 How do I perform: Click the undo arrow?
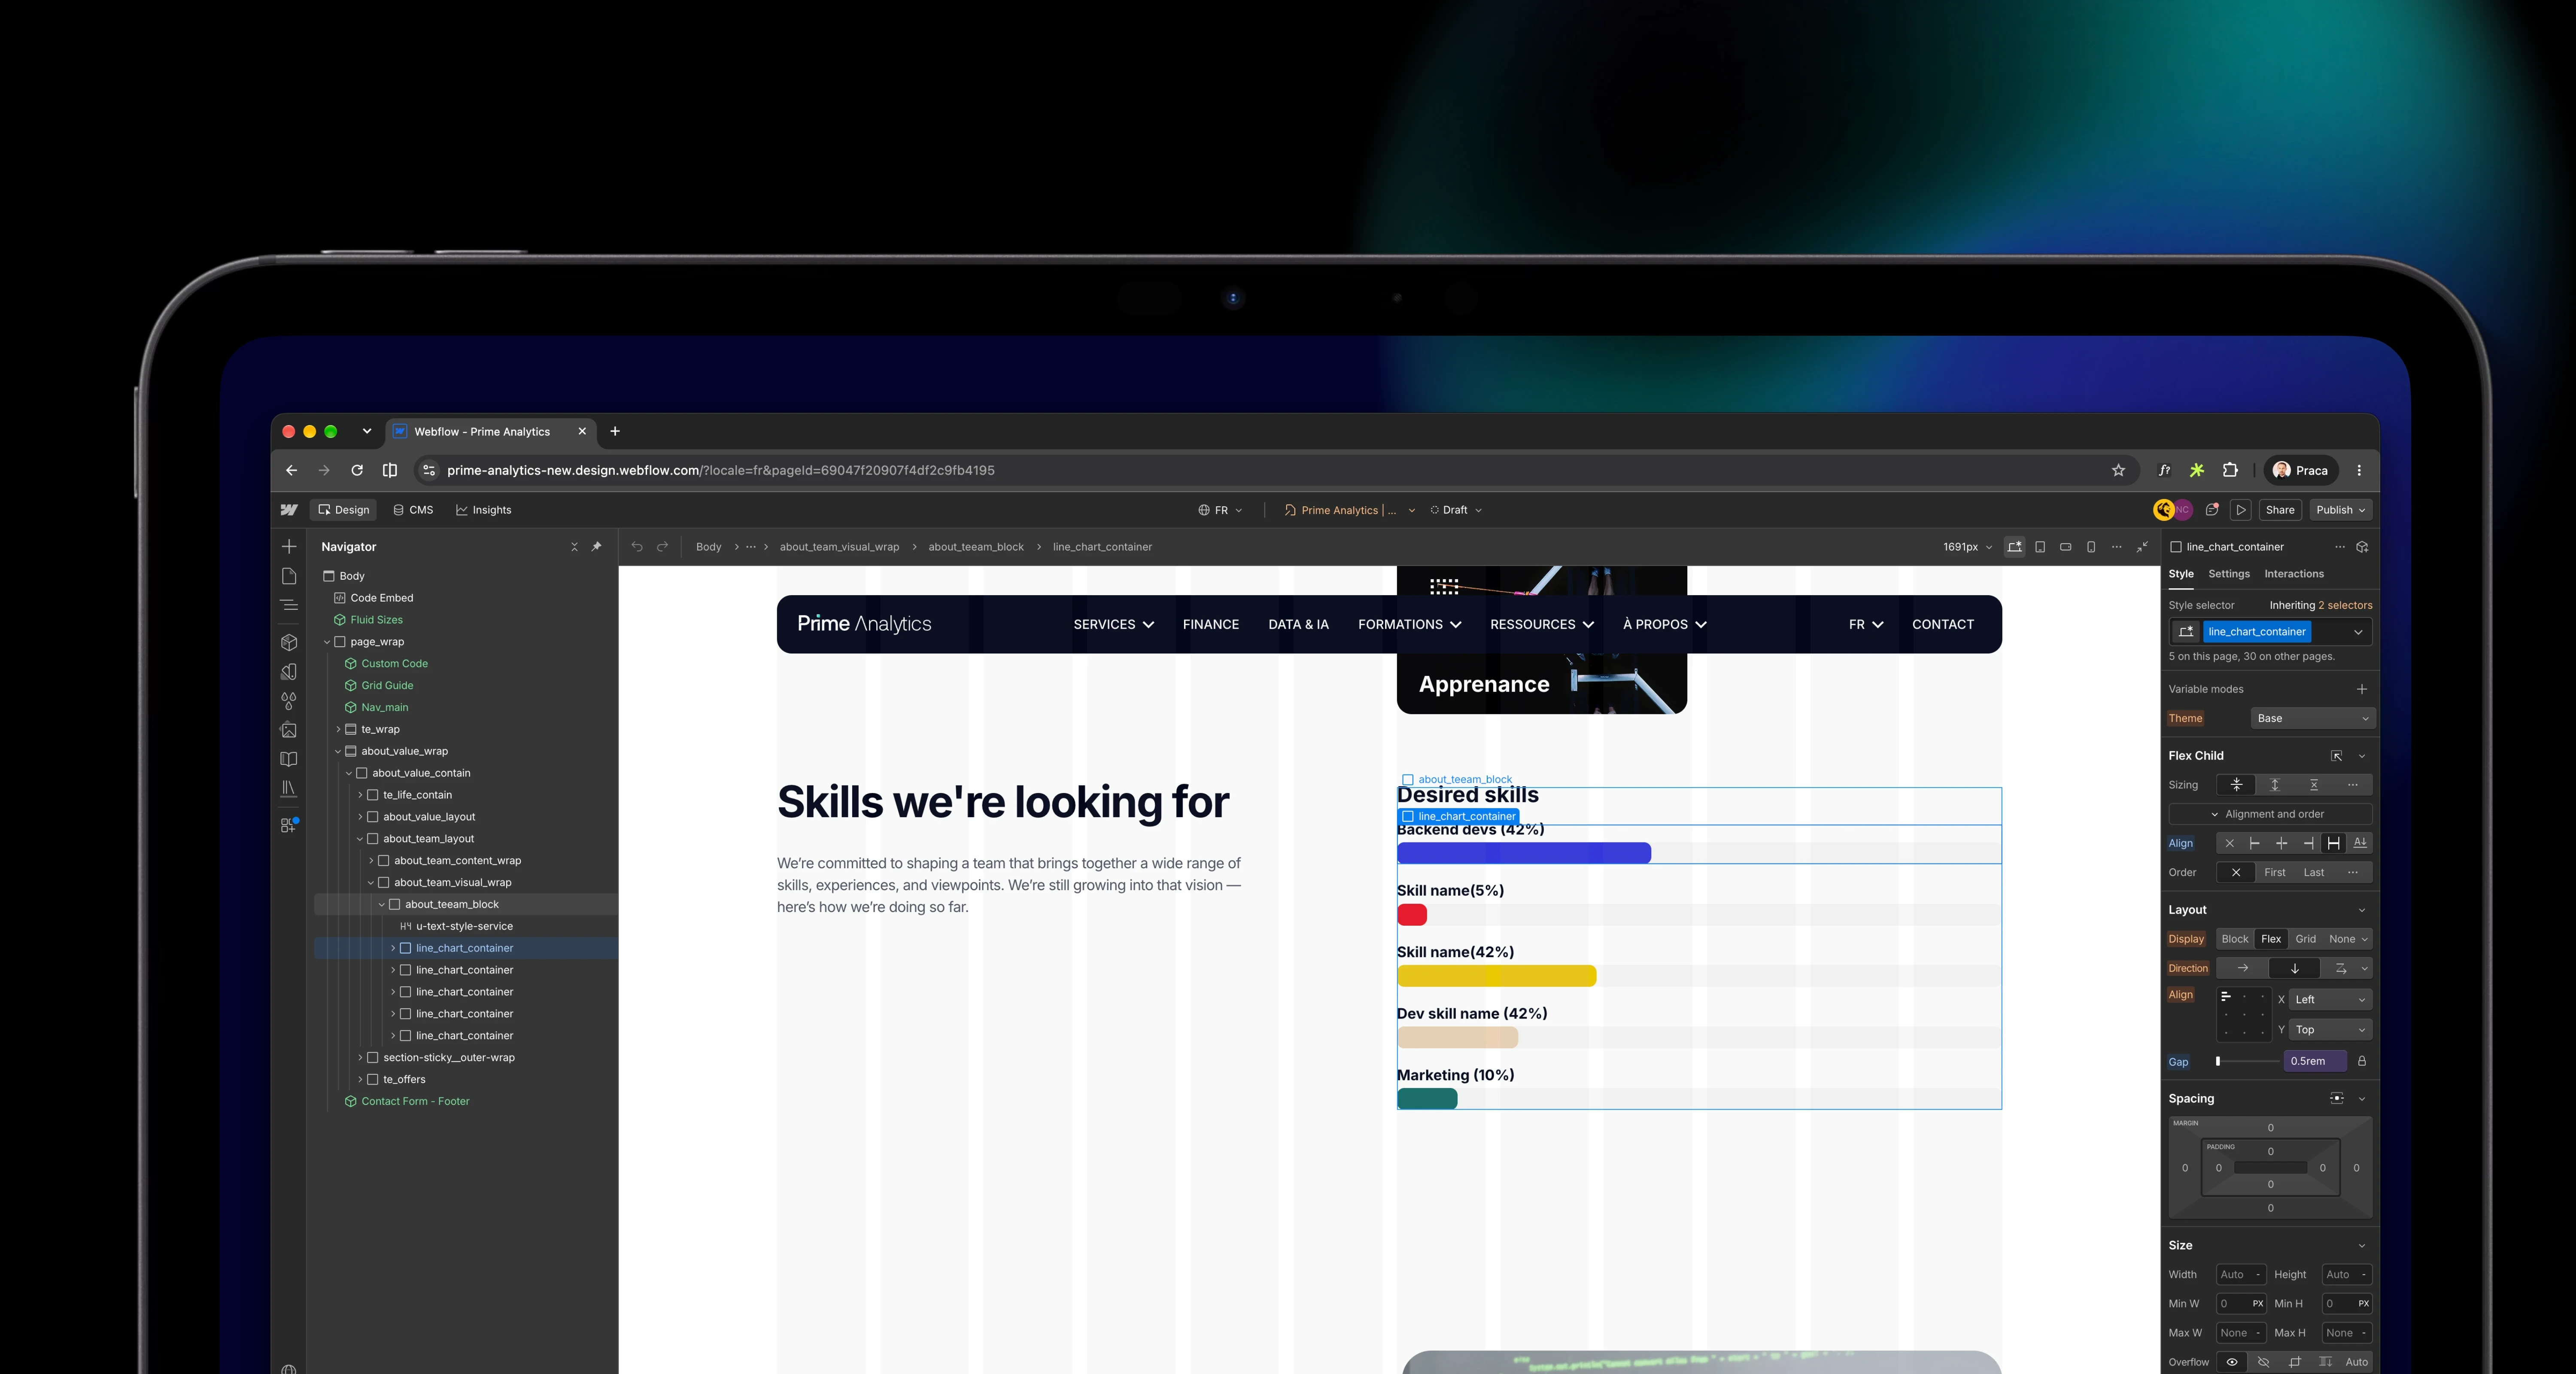tap(637, 547)
